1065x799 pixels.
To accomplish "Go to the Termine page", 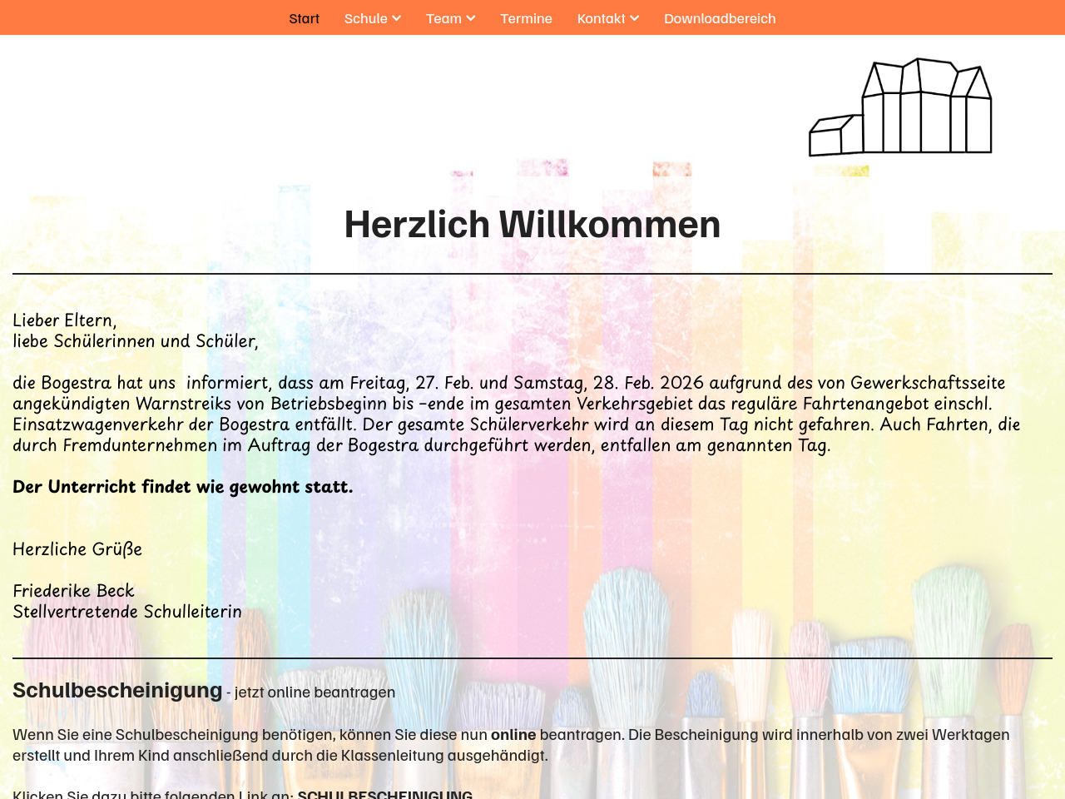I will coord(526,18).
